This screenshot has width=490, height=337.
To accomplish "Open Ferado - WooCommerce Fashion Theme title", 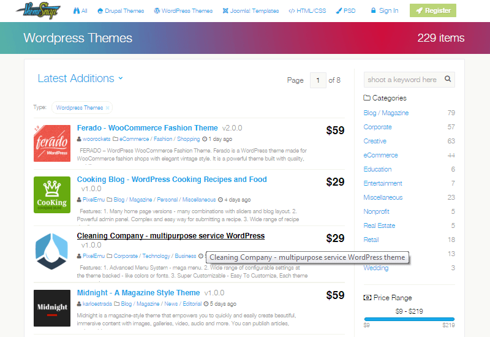I will 147,128.
